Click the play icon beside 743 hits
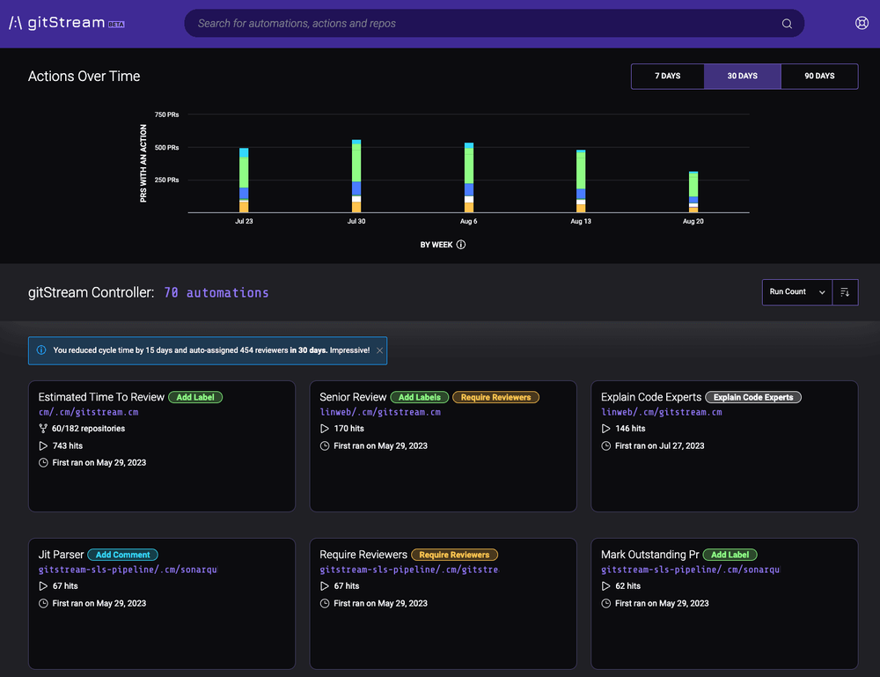The image size is (880, 677). coord(43,446)
